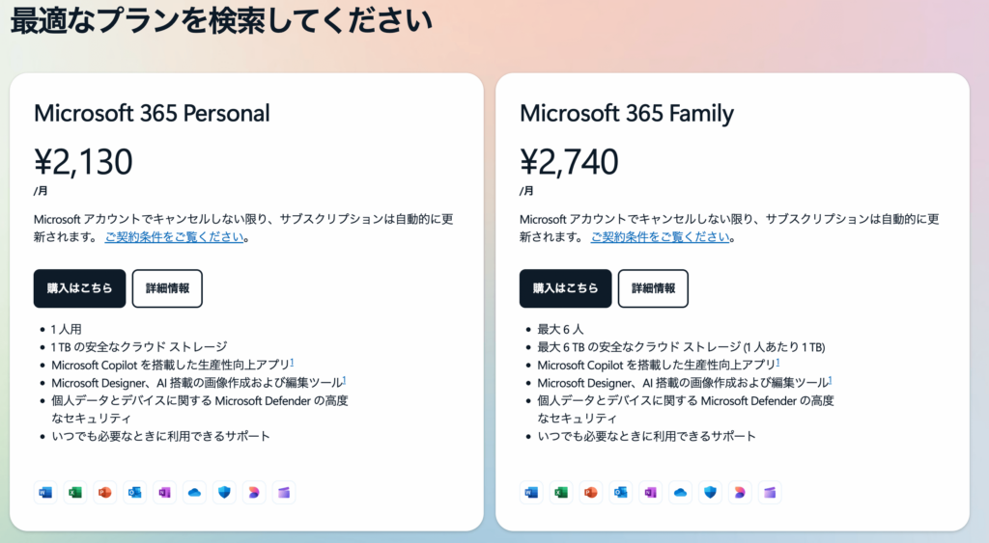
Task: Click 購入はこちら for Microsoft 365 Personal
Action: tap(79, 288)
